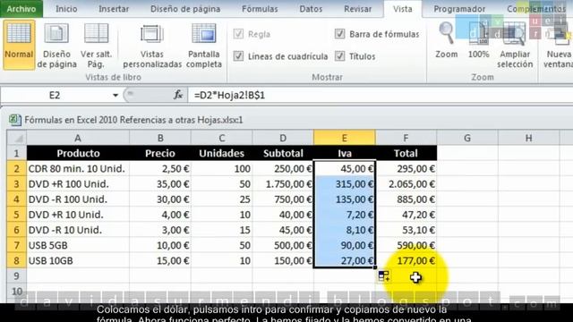Image resolution: width=573 pixels, height=322 pixels.
Task: Click the Iva header cell
Action: [344, 153]
